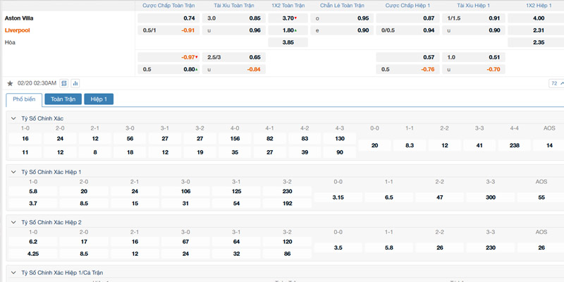
Task: Pick under full-match odds 0.96
Action: 234,30
